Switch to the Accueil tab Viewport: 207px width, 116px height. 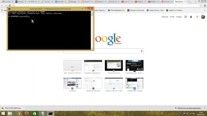point(47,2)
